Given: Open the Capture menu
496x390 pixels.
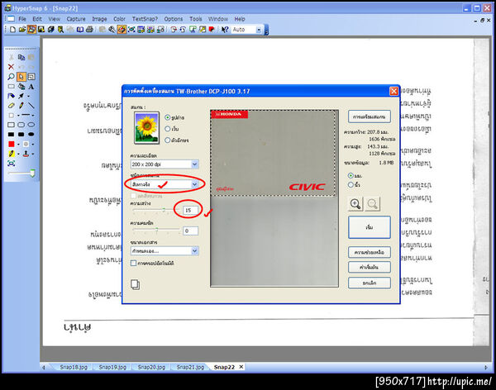Looking at the screenshot, I should click(76, 19).
